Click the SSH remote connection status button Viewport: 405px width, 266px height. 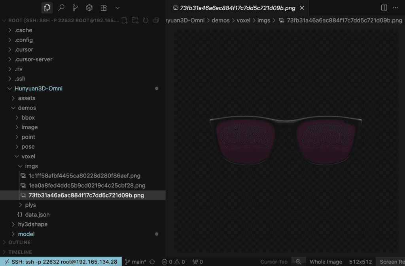61,262
